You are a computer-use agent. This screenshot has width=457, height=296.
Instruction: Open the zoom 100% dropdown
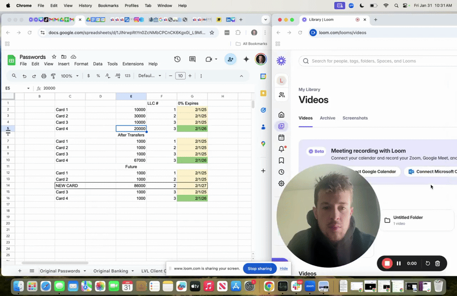coord(70,76)
